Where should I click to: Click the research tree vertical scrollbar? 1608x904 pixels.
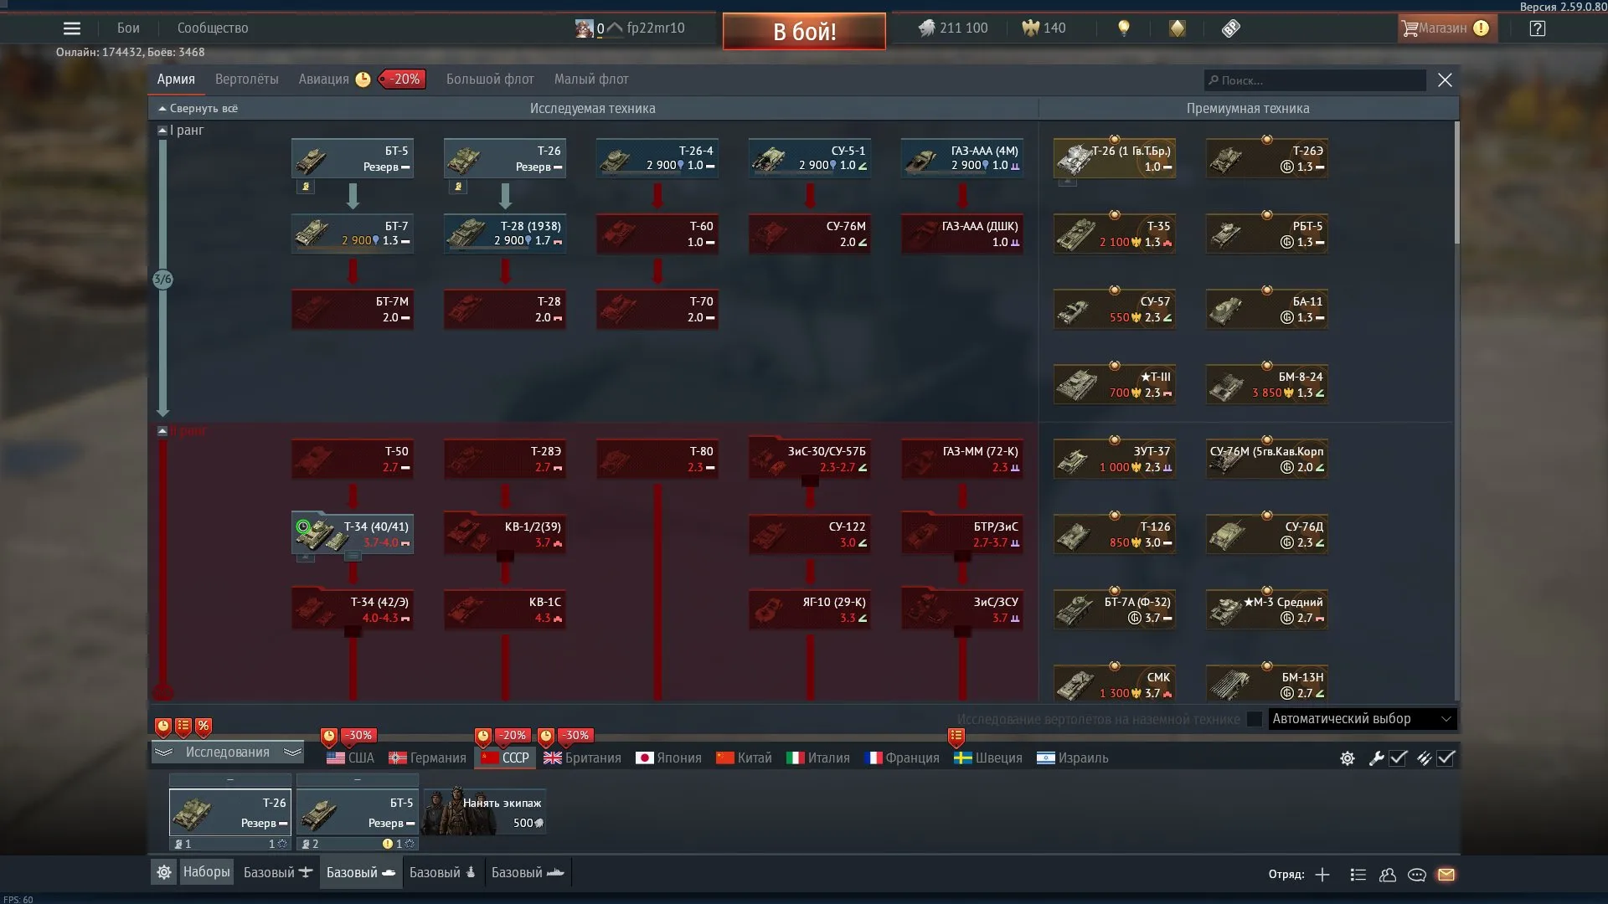click(x=1457, y=184)
